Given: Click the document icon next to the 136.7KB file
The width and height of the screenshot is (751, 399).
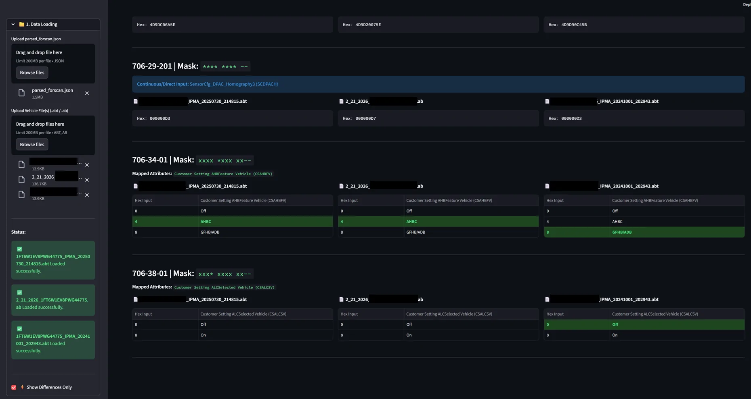Looking at the screenshot, I should click(21, 179).
